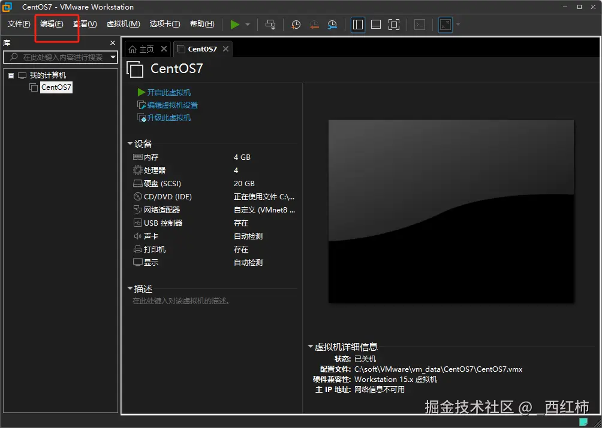Open snapshot manager wrench-clock icon

click(332, 25)
